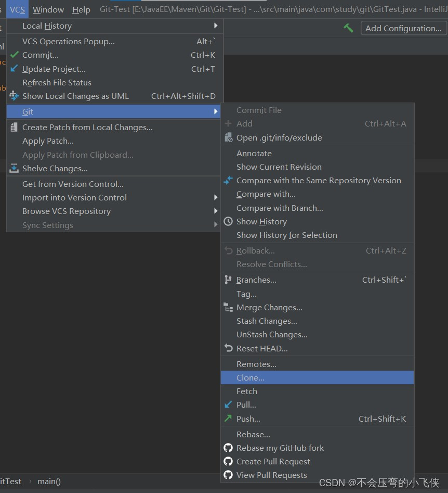Click the Show Local Changes as UML icon
448x493 pixels.
(14, 96)
